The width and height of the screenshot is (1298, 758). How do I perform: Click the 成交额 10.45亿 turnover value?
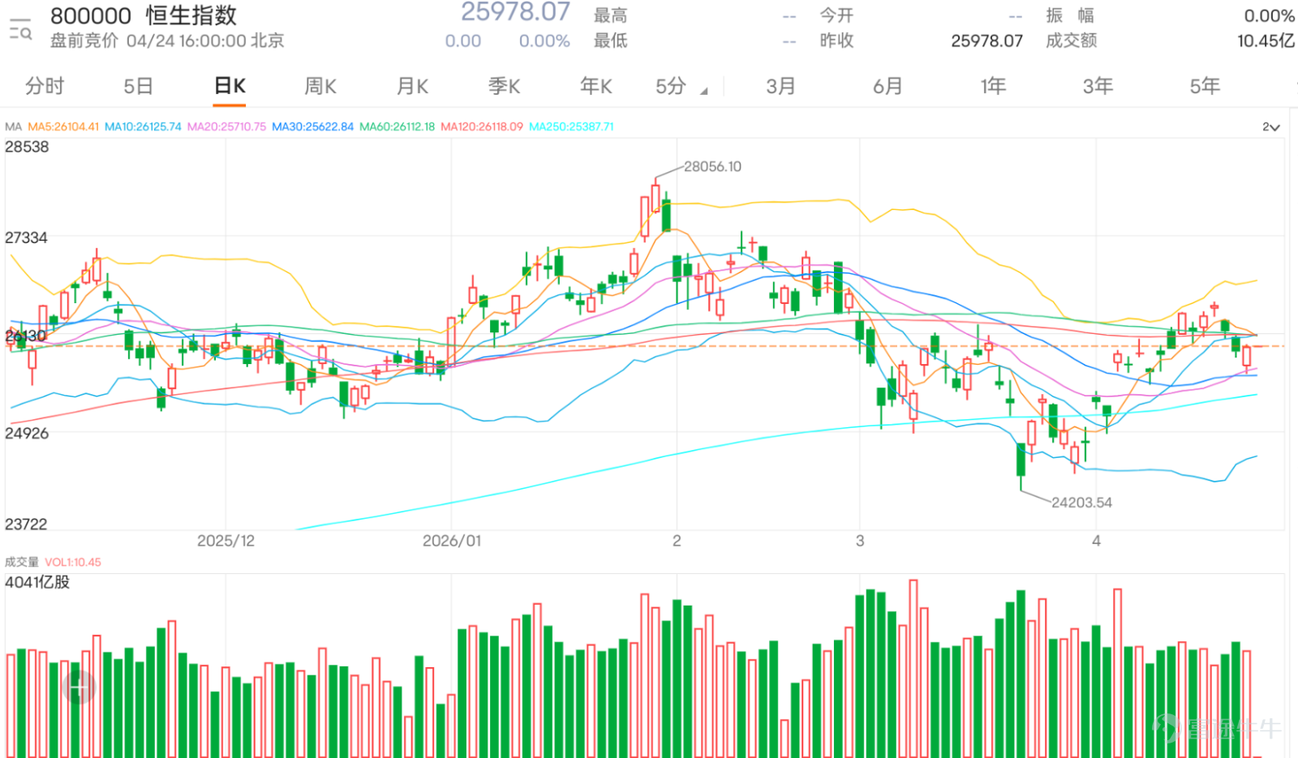pos(1266,41)
